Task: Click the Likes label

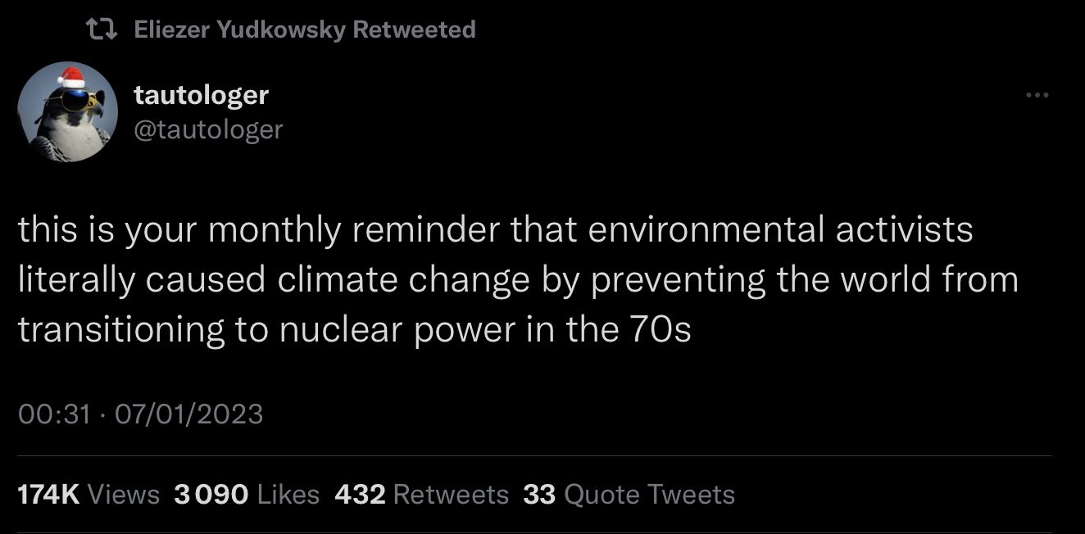Action: point(288,495)
